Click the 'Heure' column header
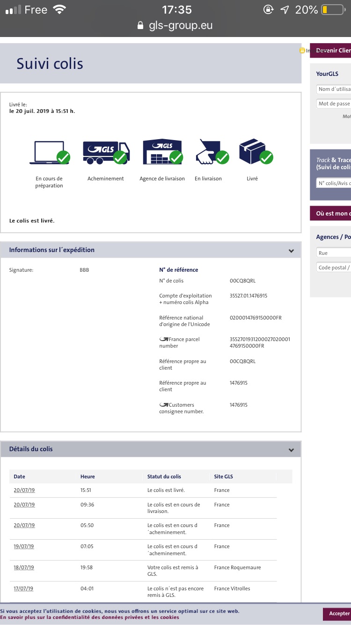 point(88,476)
